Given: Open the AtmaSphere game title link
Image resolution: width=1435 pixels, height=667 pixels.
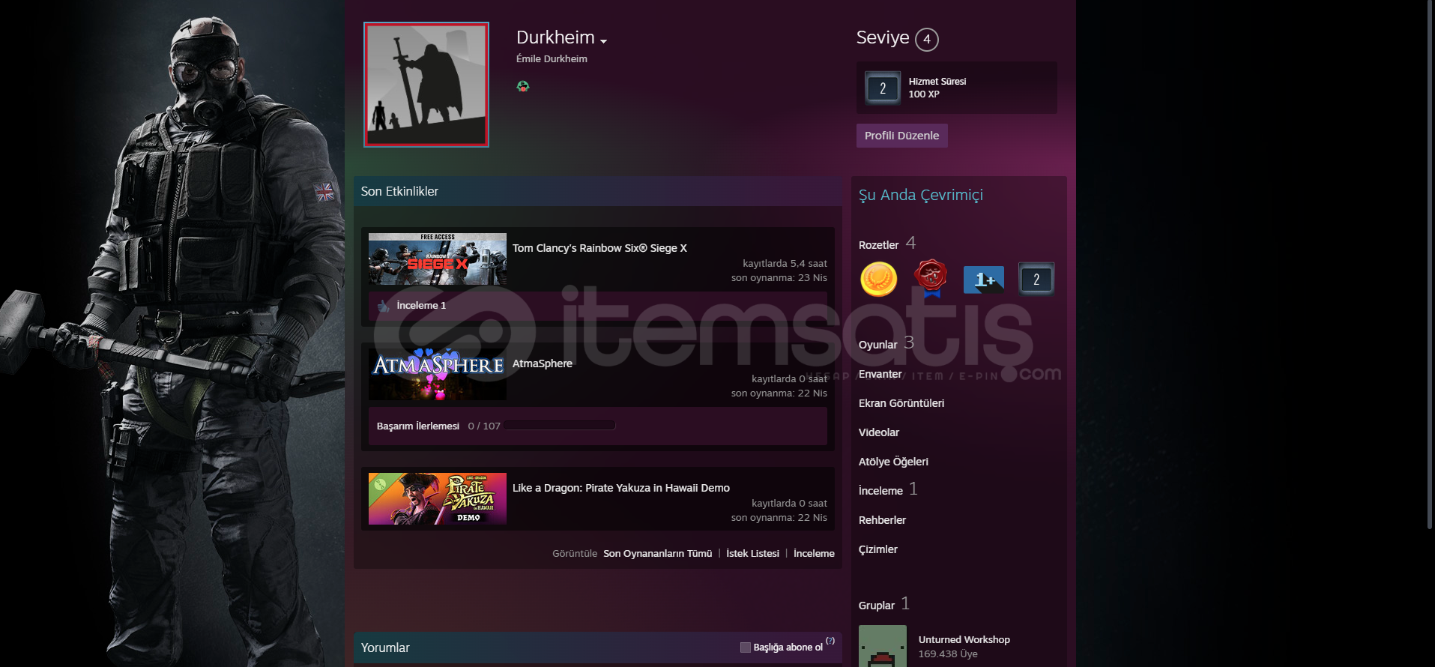Looking at the screenshot, I should [543, 363].
